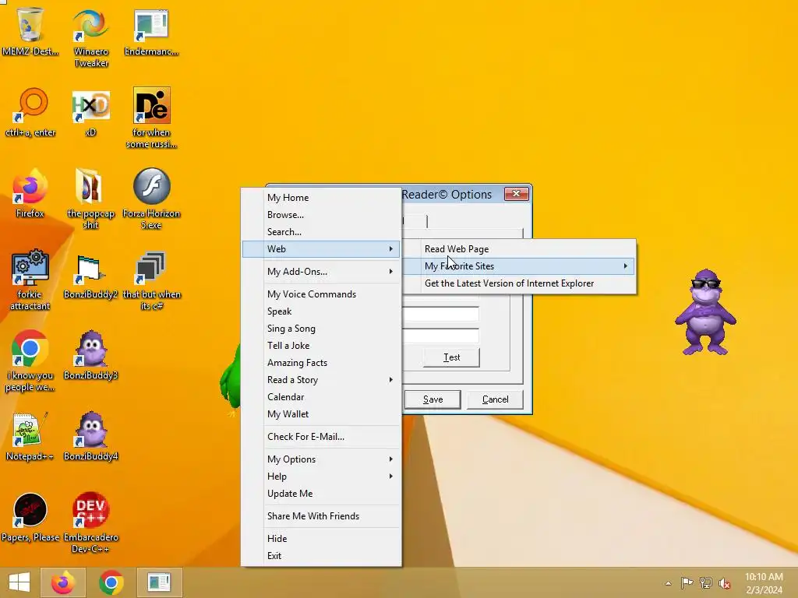
Task: Select Read Web Page submenu item
Action: click(519, 249)
